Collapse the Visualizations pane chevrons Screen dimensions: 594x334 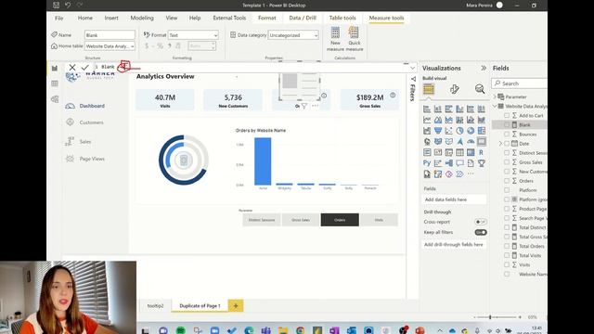[x=484, y=68]
